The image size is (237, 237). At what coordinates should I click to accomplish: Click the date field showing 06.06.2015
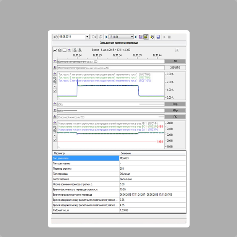[x=72, y=37]
